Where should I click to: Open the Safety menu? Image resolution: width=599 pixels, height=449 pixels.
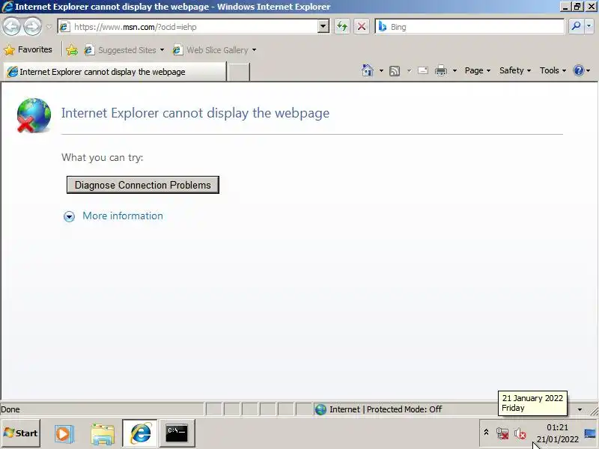pyautogui.click(x=515, y=70)
